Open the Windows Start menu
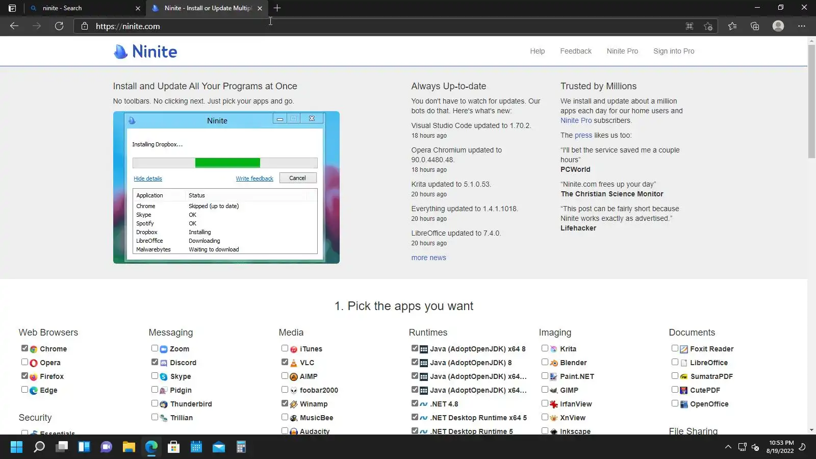Image resolution: width=816 pixels, height=459 pixels. tap(16, 447)
